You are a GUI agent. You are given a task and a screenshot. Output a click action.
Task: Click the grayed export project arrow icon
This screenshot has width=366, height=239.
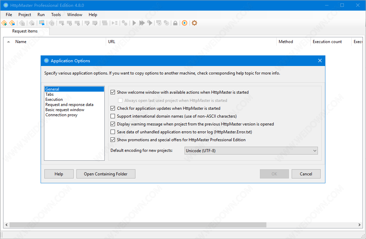click(x=32, y=23)
